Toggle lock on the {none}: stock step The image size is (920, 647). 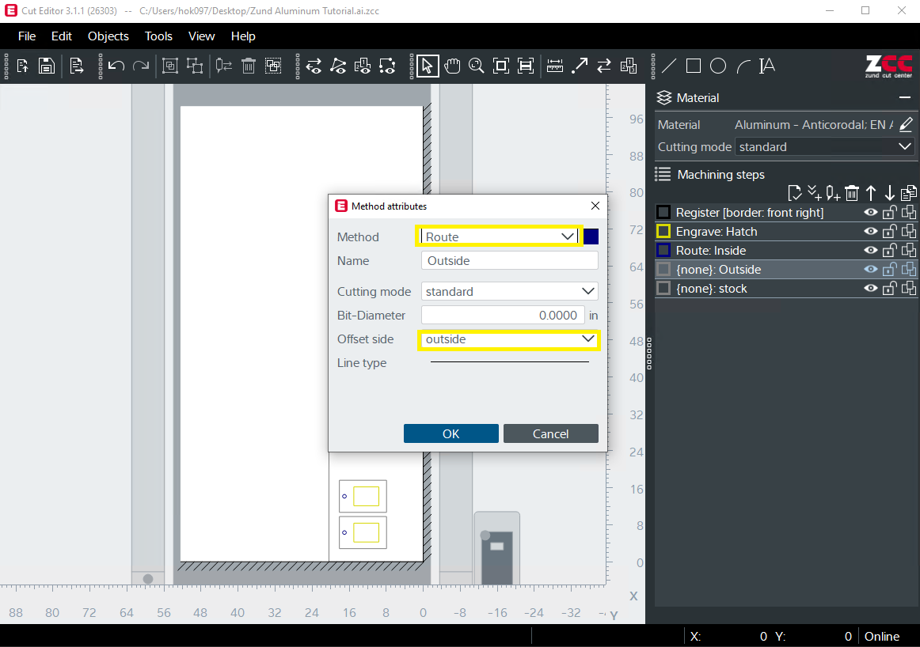point(890,289)
